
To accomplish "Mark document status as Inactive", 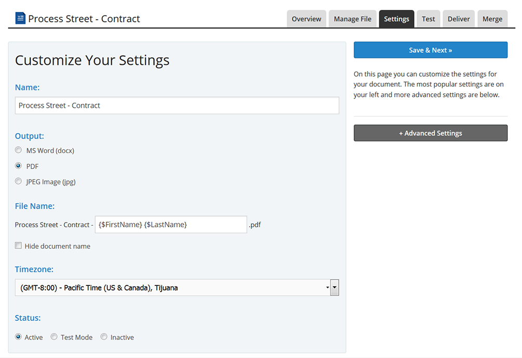I will (x=104, y=337).
